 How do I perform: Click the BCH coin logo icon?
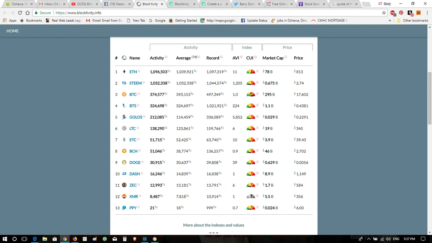pos(124,151)
